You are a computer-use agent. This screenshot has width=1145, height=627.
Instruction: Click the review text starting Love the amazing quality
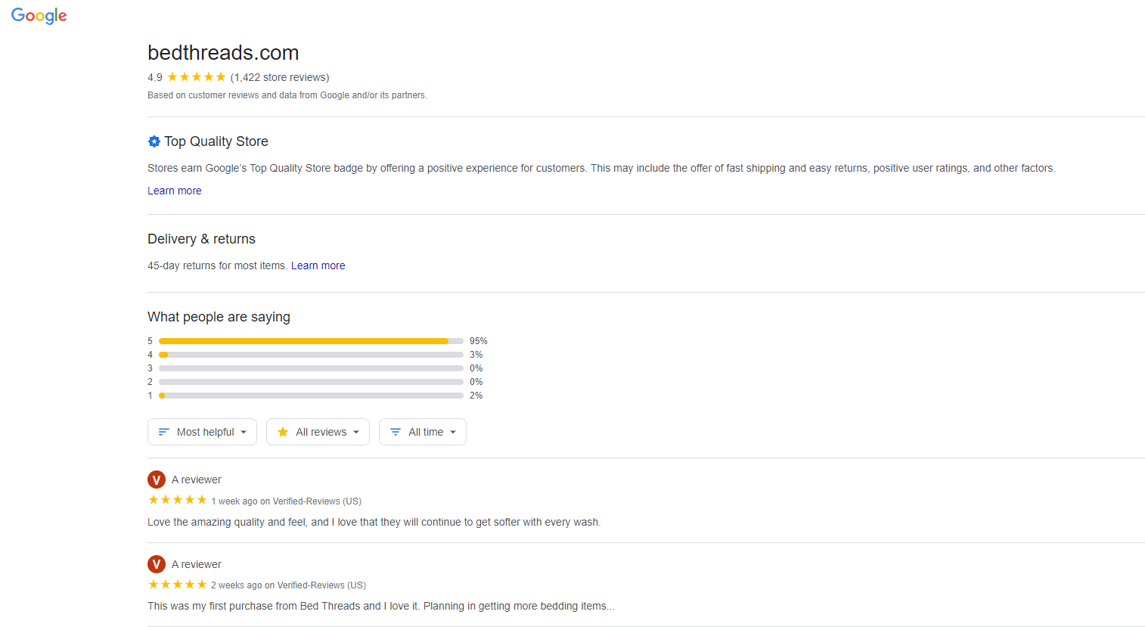coord(374,522)
